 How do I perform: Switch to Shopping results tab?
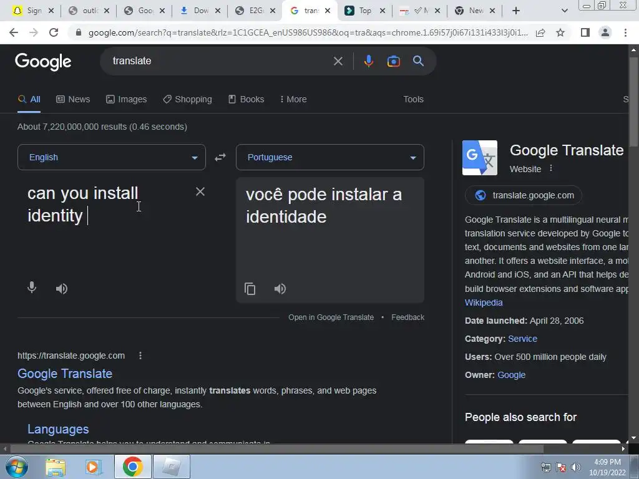point(187,99)
